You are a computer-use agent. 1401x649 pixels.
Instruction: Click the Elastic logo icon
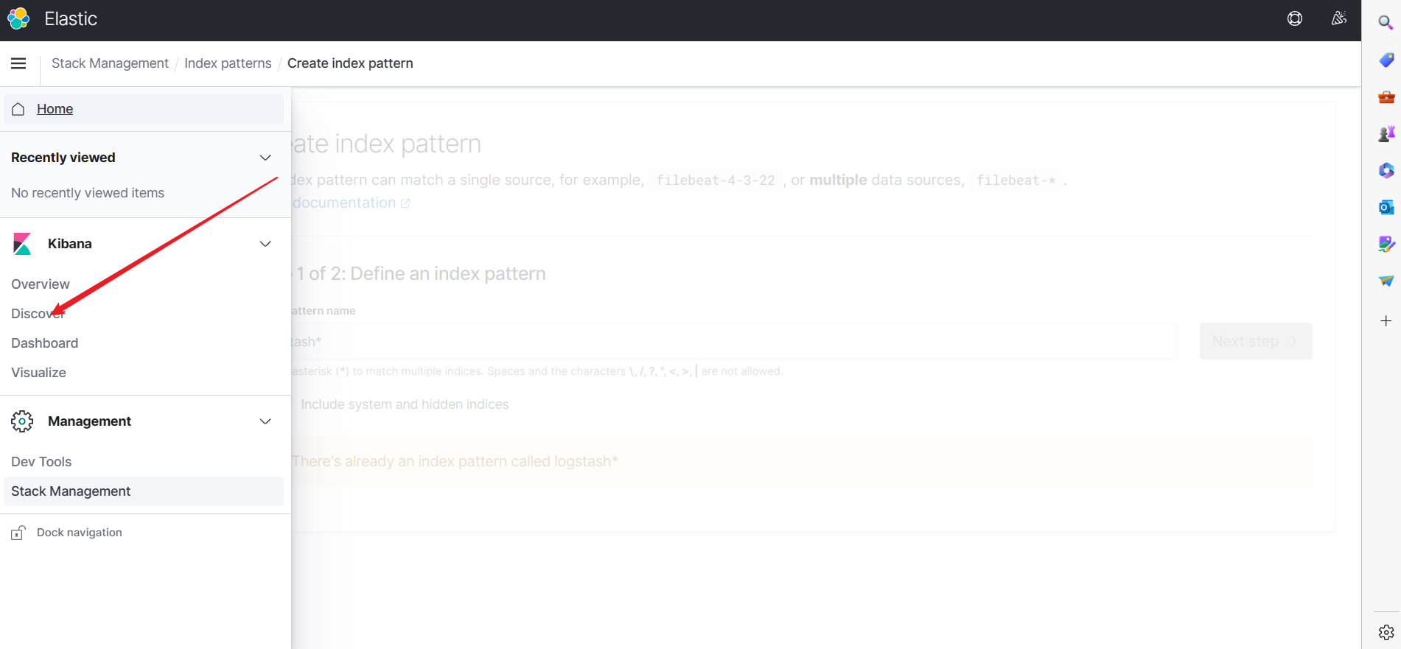pyautogui.click(x=18, y=19)
